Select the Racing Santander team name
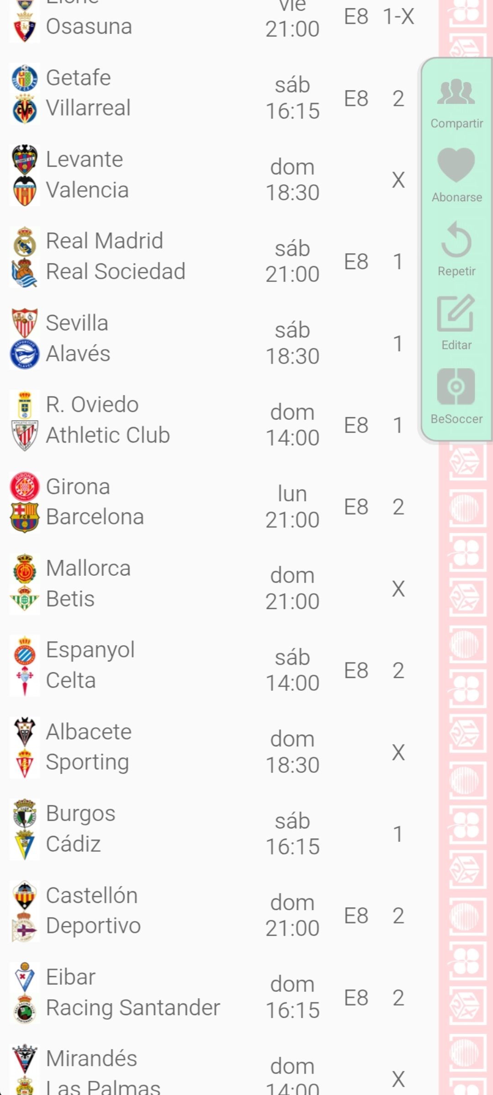The width and height of the screenshot is (493, 1095). coord(133,1007)
